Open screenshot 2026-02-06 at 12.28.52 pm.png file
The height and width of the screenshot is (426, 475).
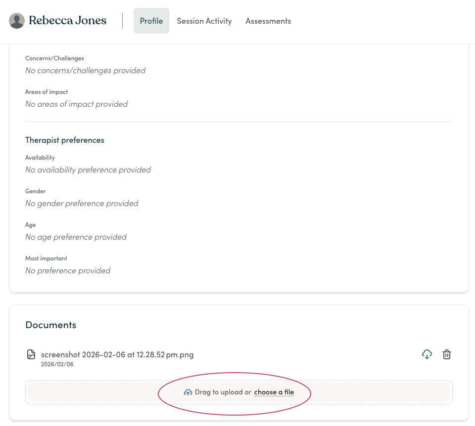pos(117,354)
